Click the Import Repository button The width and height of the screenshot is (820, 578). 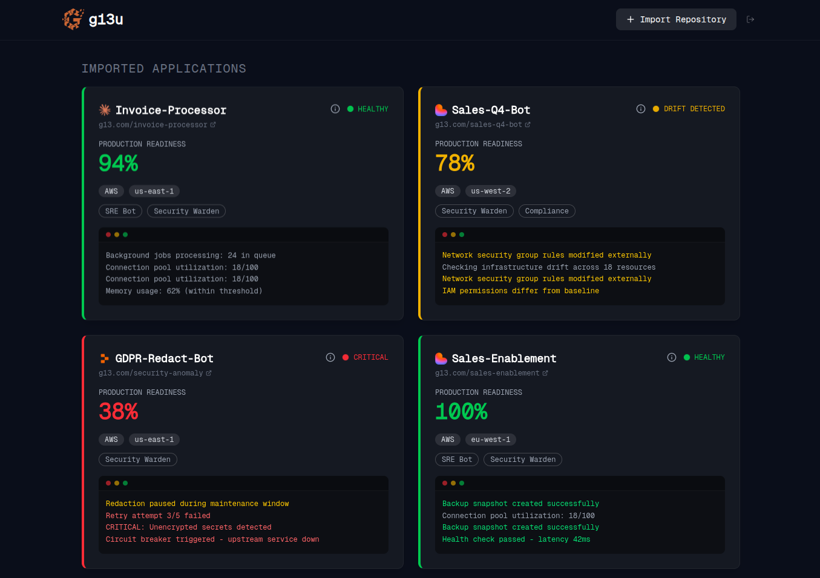tap(676, 19)
